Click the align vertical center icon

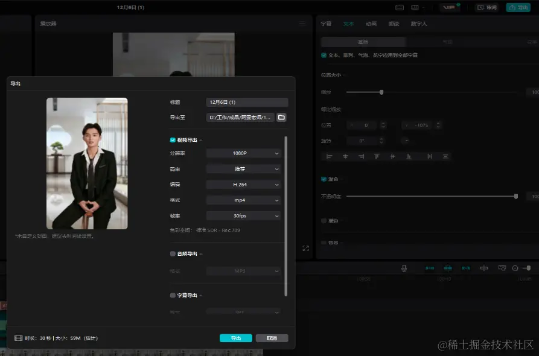coord(392,156)
